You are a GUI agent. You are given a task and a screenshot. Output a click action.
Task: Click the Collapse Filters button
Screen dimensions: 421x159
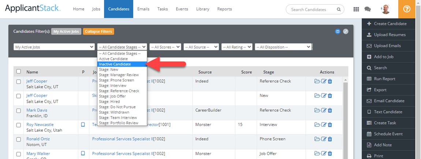tap(98, 31)
